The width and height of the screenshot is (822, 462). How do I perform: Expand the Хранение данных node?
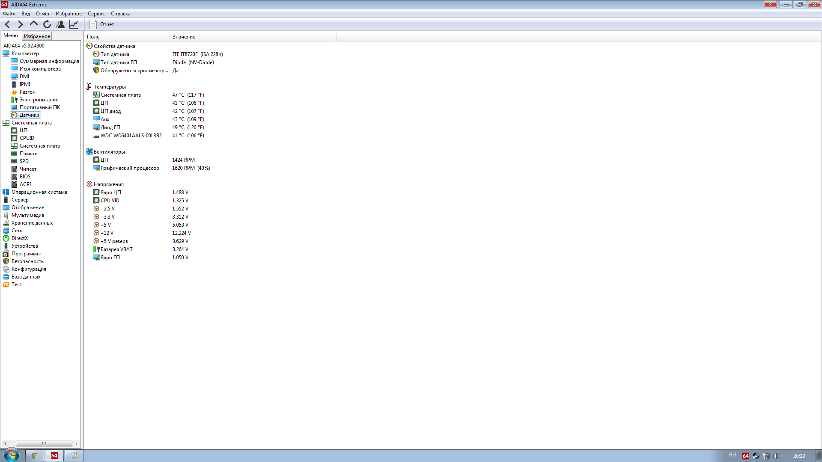[x=32, y=223]
